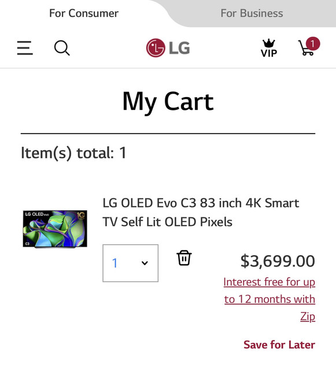336x370 pixels.
Task: Click the My Cart heading
Action: (x=168, y=102)
